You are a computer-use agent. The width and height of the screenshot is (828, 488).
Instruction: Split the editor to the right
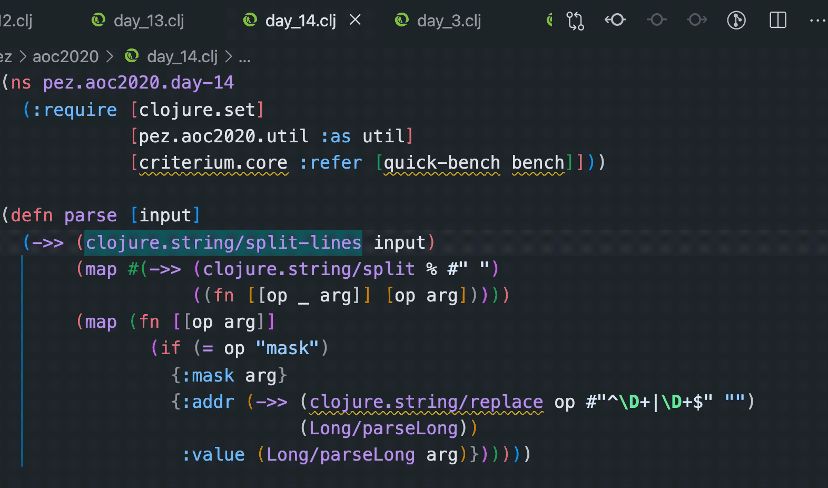(777, 21)
